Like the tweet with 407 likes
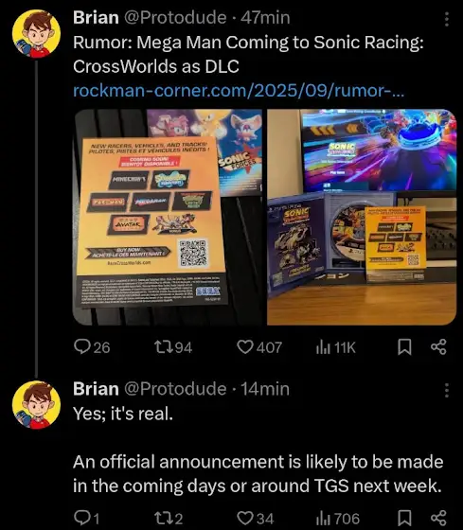463x530 pixels. click(245, 347)
